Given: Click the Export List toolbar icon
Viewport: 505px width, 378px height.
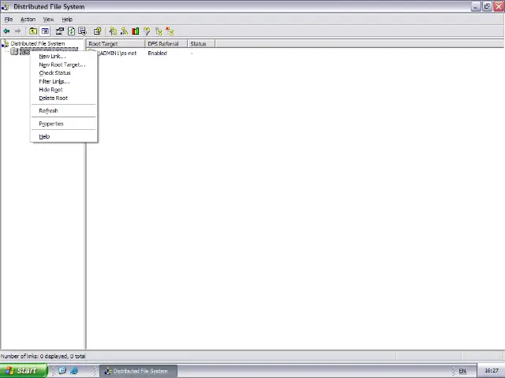Looking at the screenshot, I should click(x=82, y=31).
